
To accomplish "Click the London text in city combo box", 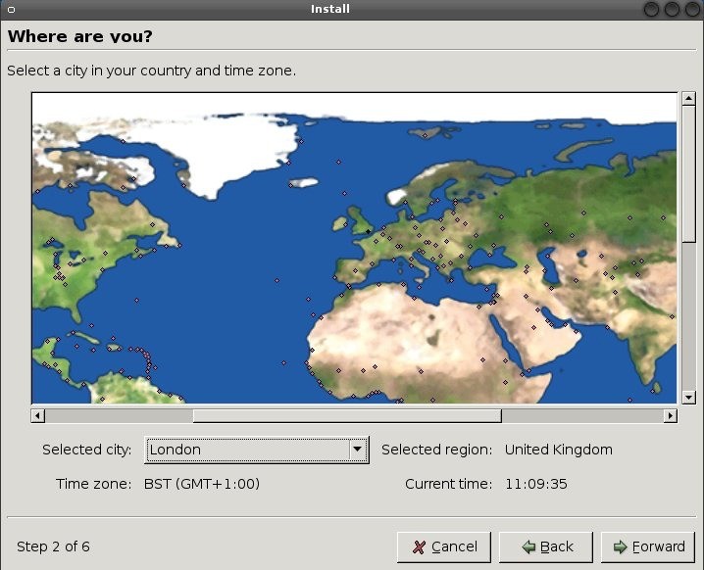I will (x=176, y=450).
